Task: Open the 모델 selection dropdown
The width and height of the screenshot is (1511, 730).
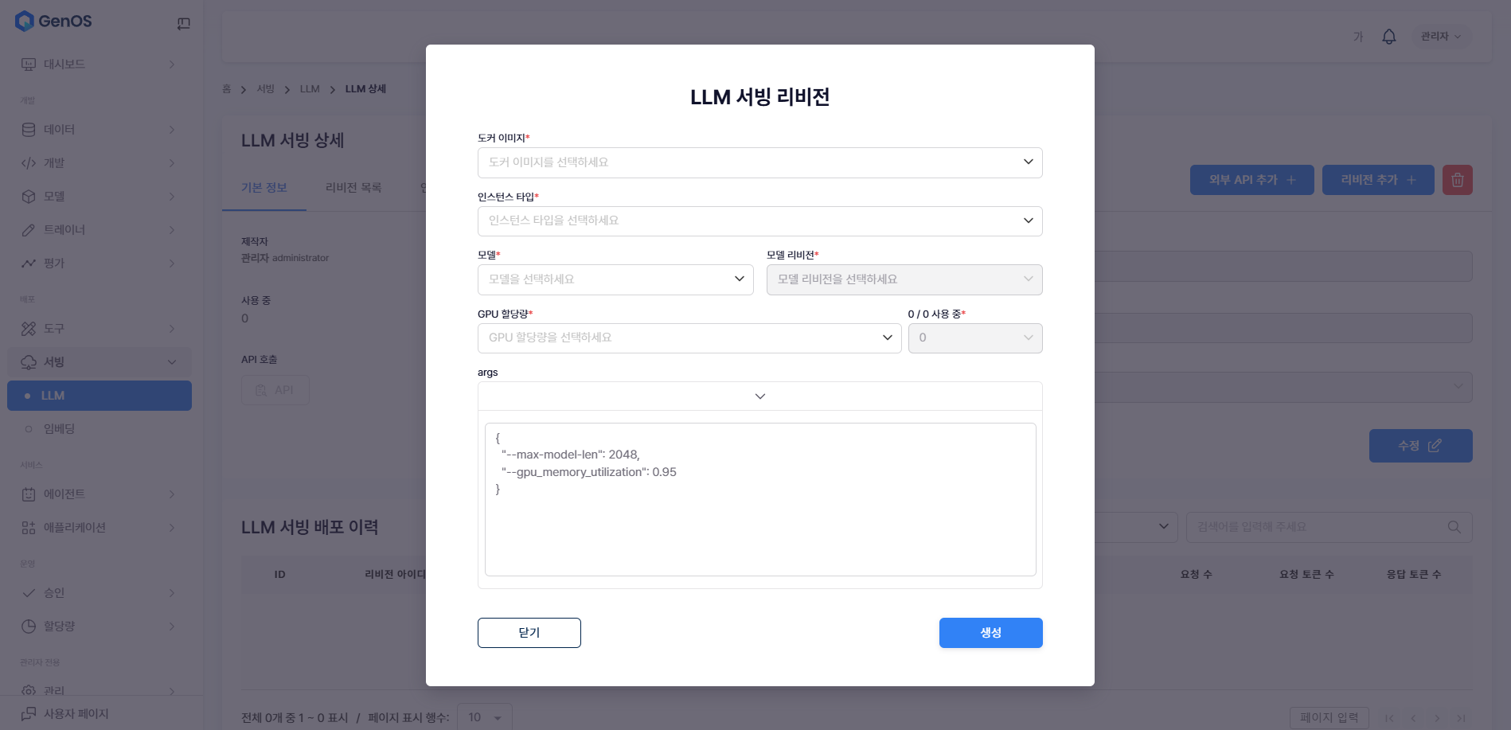Action: click(615, 279)
